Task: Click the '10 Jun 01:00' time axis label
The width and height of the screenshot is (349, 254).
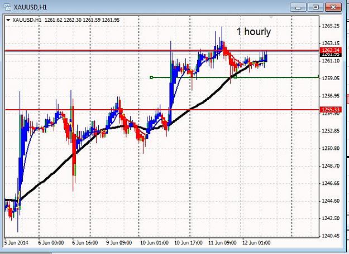Action: pos(154,243)
